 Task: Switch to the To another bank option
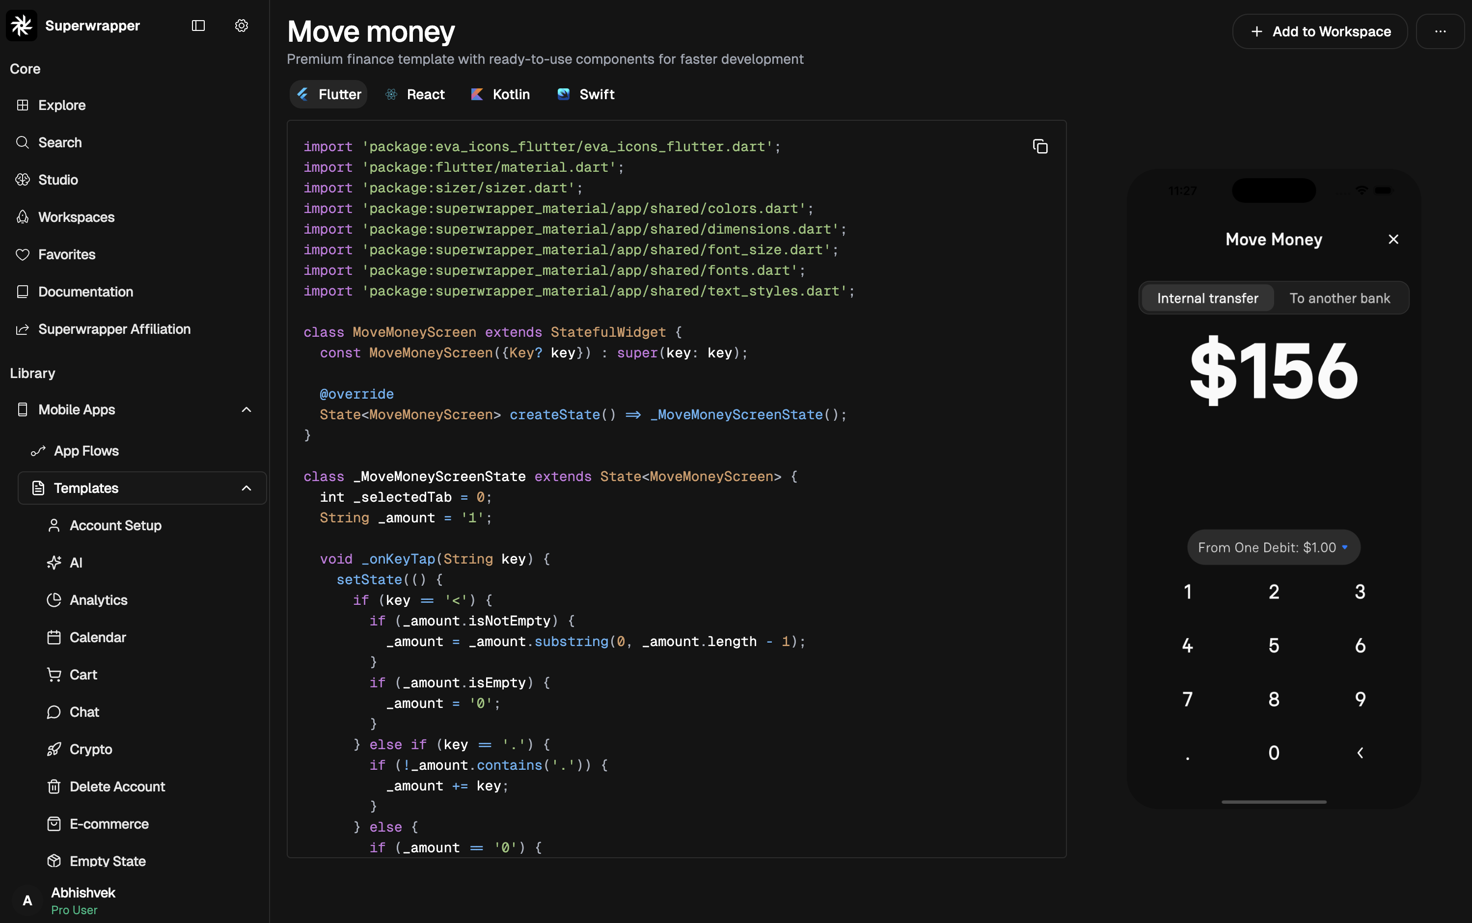[x=1339, y=299]
